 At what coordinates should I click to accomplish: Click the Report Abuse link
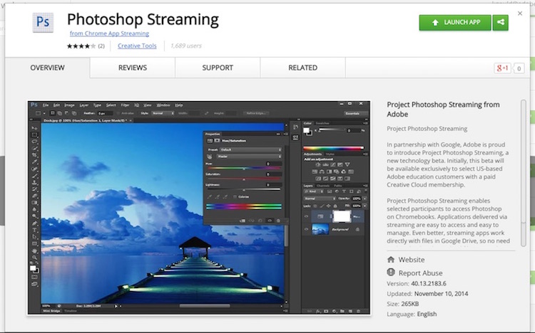(x=420, y=273)
